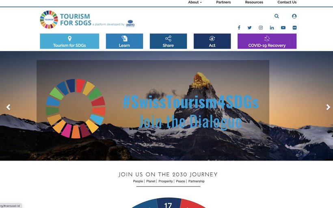
Task: Open the COVID-19 Recovery button
Action: coord(267,41)
